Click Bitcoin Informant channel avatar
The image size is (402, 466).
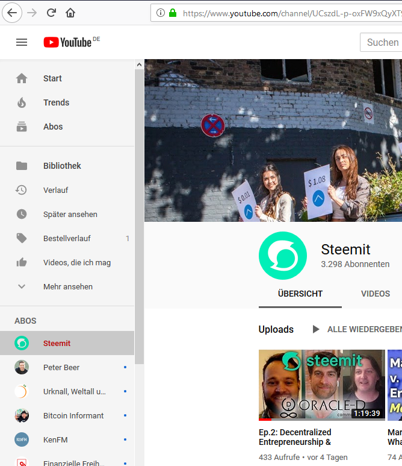coord(22,415)
